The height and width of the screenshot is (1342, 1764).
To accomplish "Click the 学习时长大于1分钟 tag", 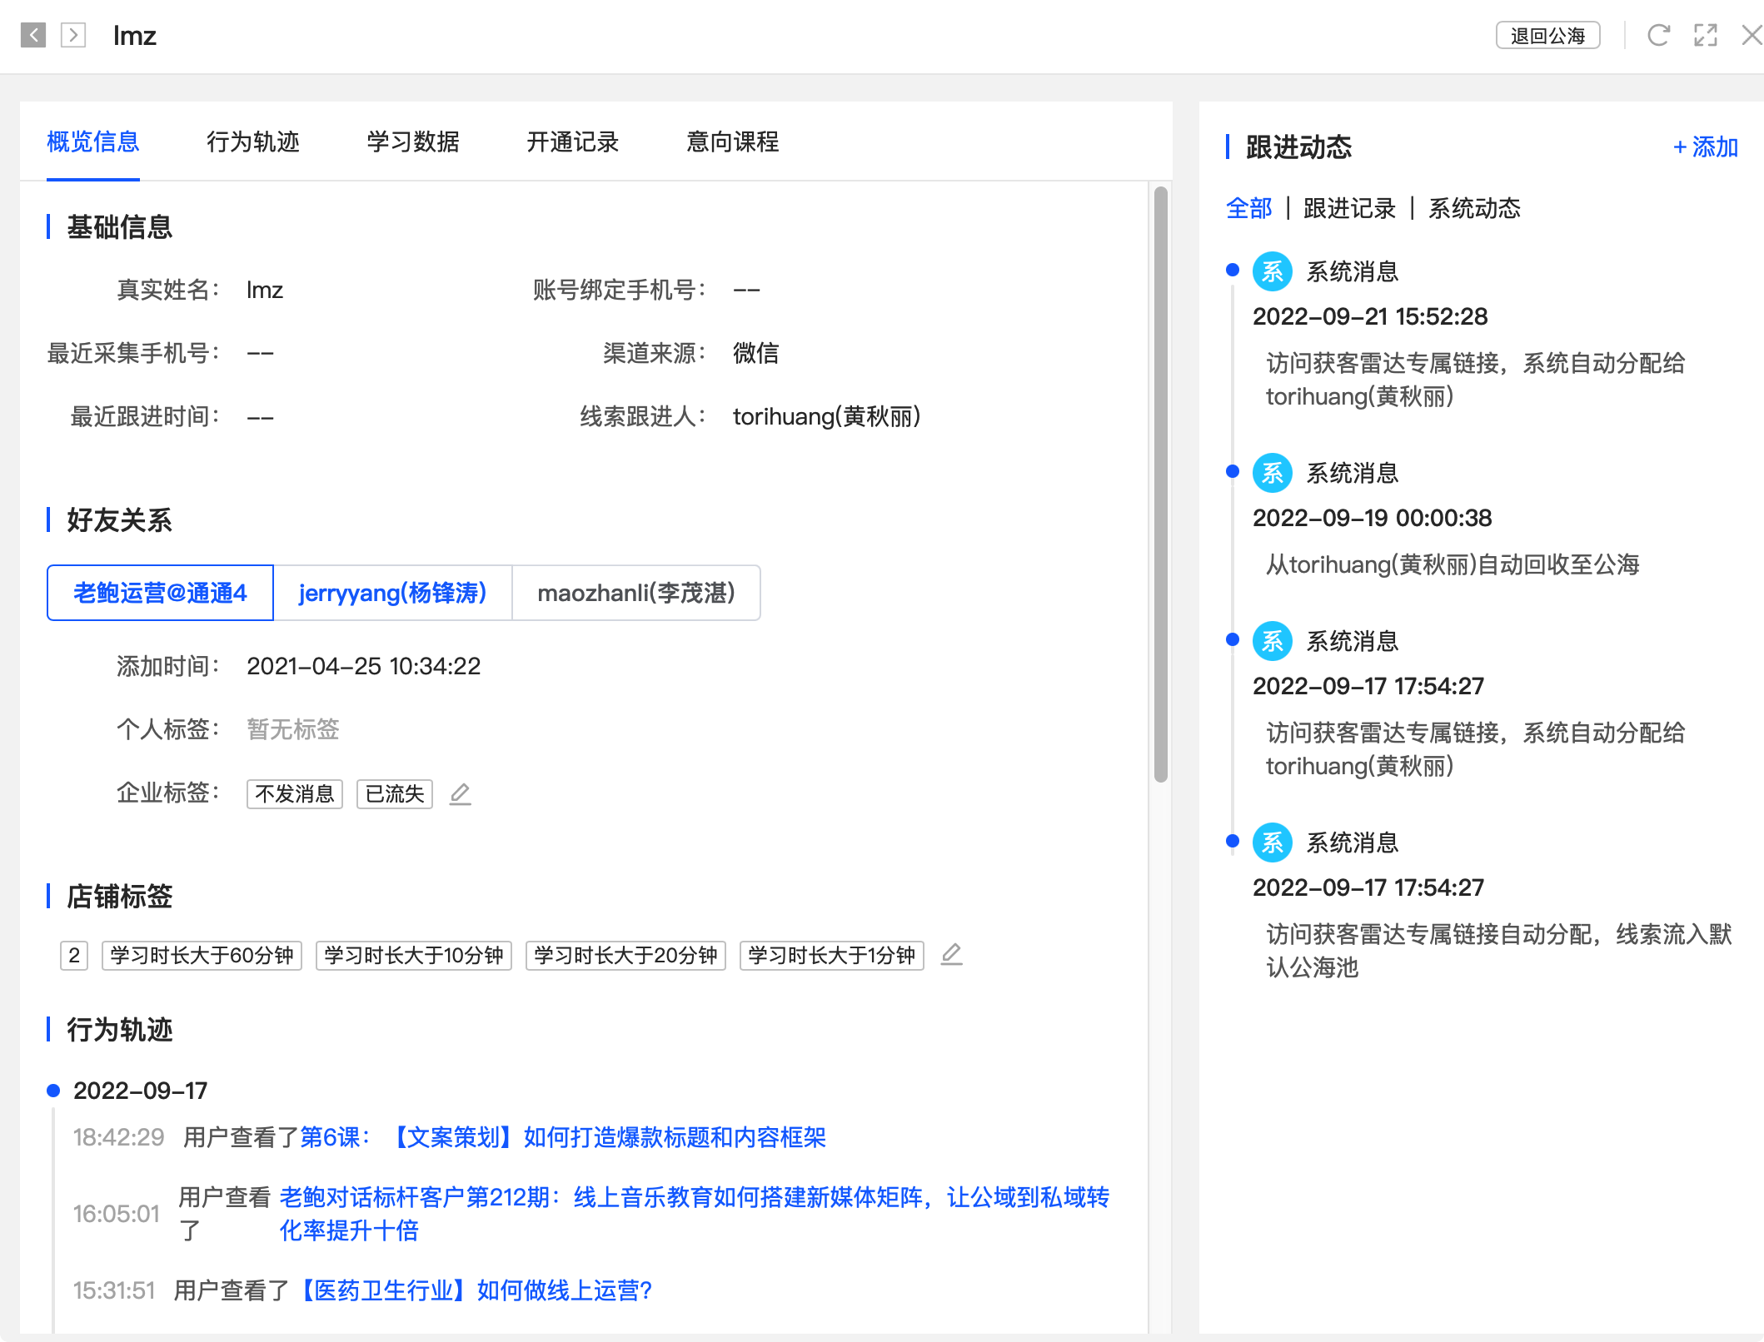I will pos(832,956).
